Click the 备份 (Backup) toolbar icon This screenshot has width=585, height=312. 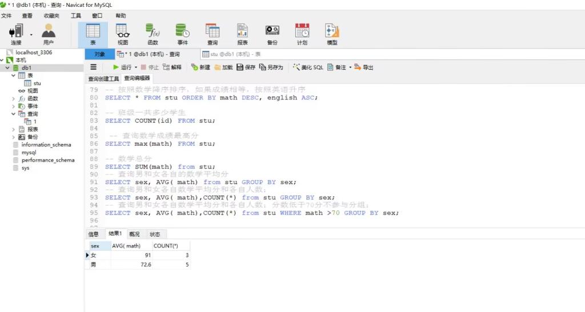coord(273,34)
